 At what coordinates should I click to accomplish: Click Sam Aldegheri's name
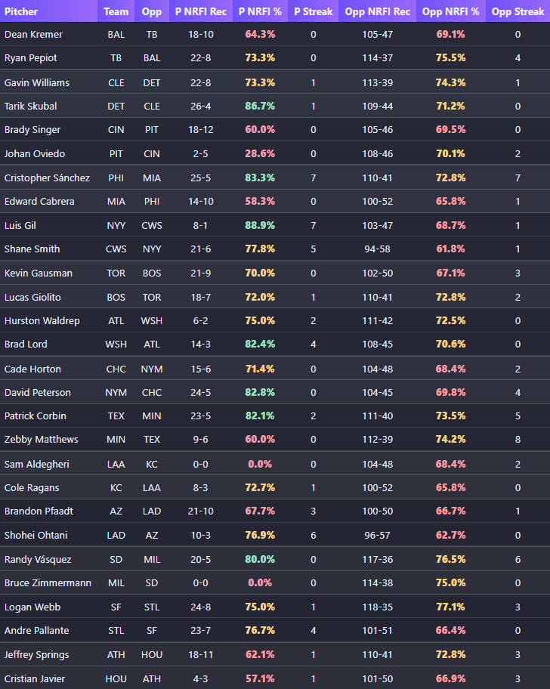pyautogui.click(x=37, y=464)
